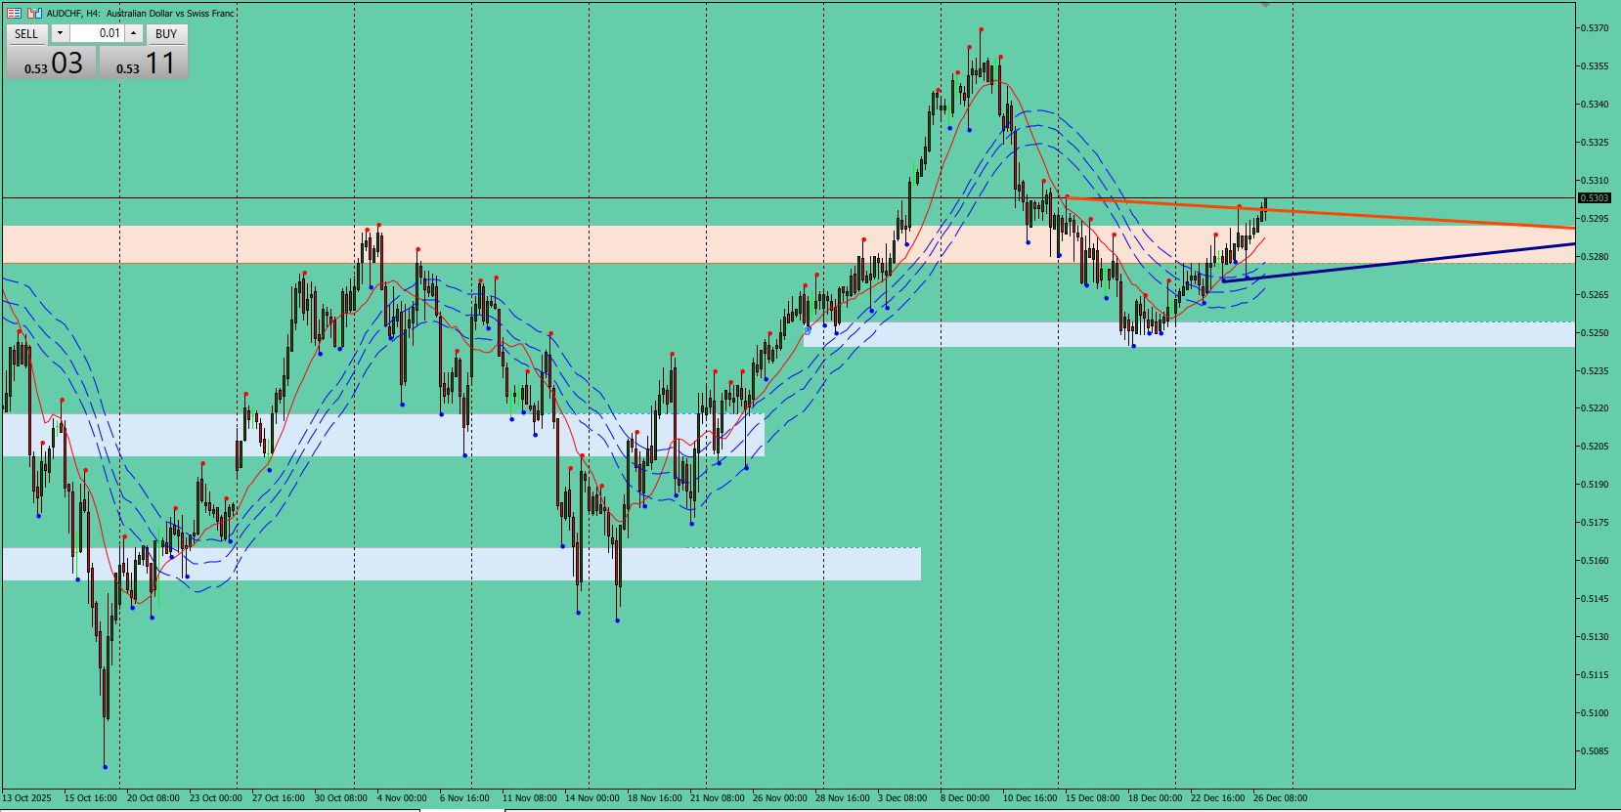Increase lot volume with up arrow

[134, 33]
